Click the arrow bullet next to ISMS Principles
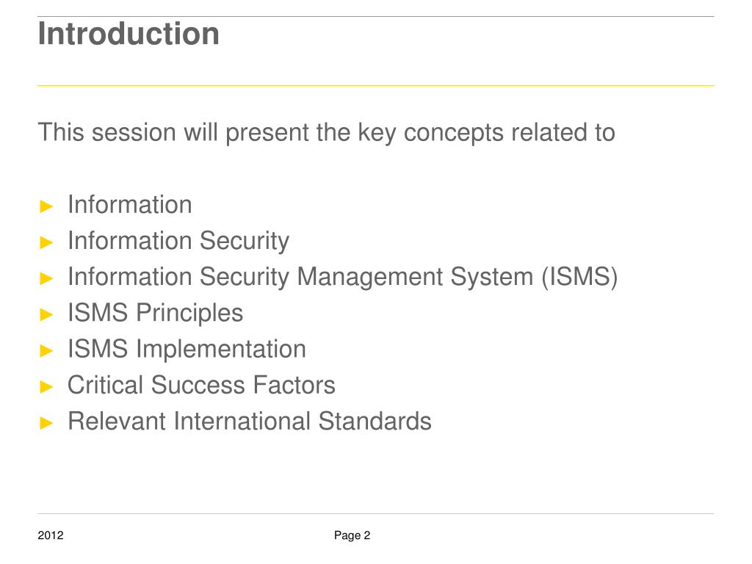 [x=46, y=314]
